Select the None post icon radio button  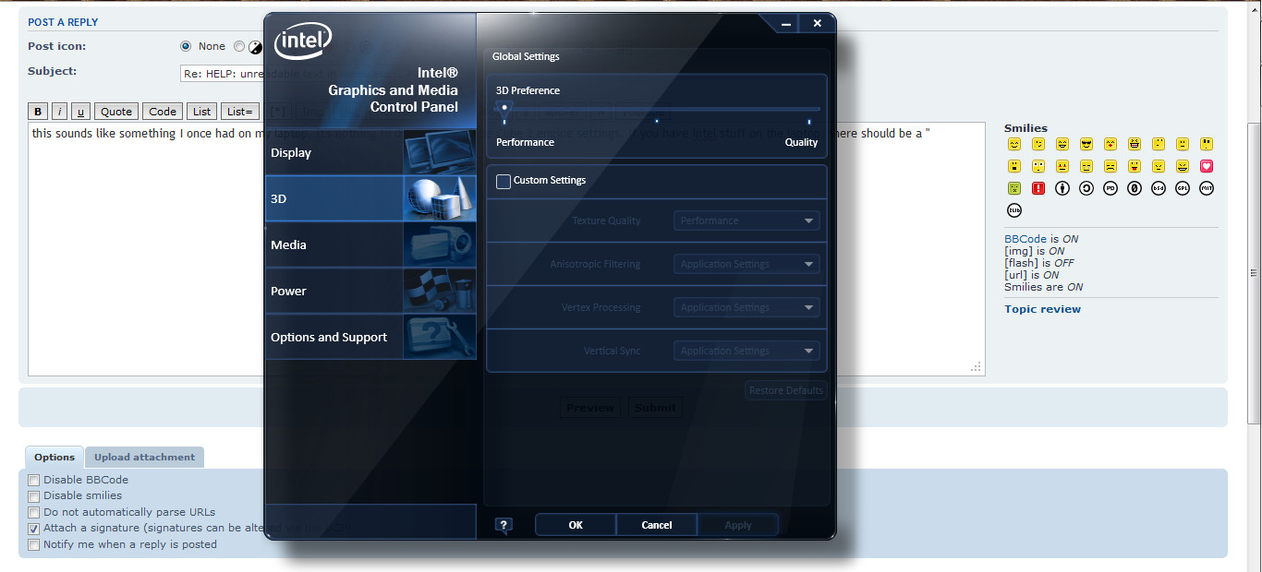click(186, 46)
